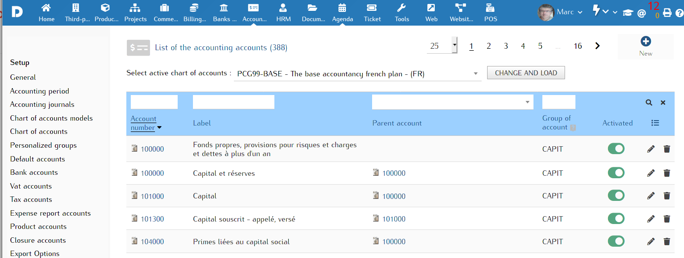
Task: Toggle activation for Capital et réserves
Action: (x=616, y=173)
